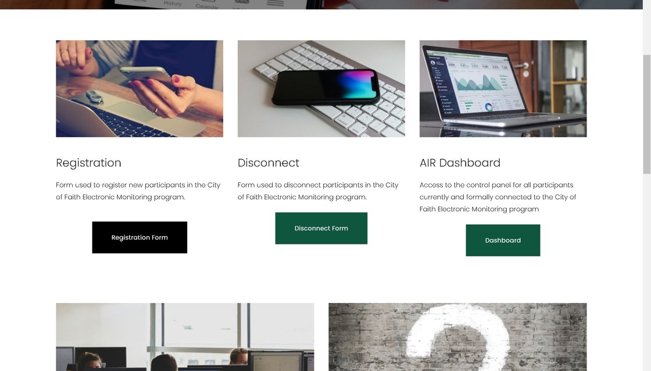Select the laptop analytics dashboard image
This screenshot has height=371, width=651.
click(x=503, y=89)
